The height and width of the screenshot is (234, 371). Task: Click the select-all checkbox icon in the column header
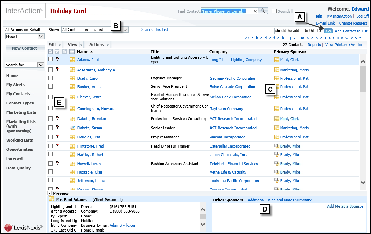(50, 52)
